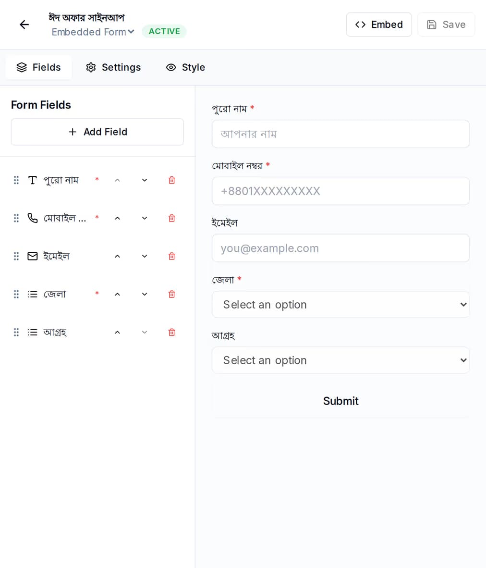Click the Add Field button
This screenshot has width=486, height=568.
[97, 132]
